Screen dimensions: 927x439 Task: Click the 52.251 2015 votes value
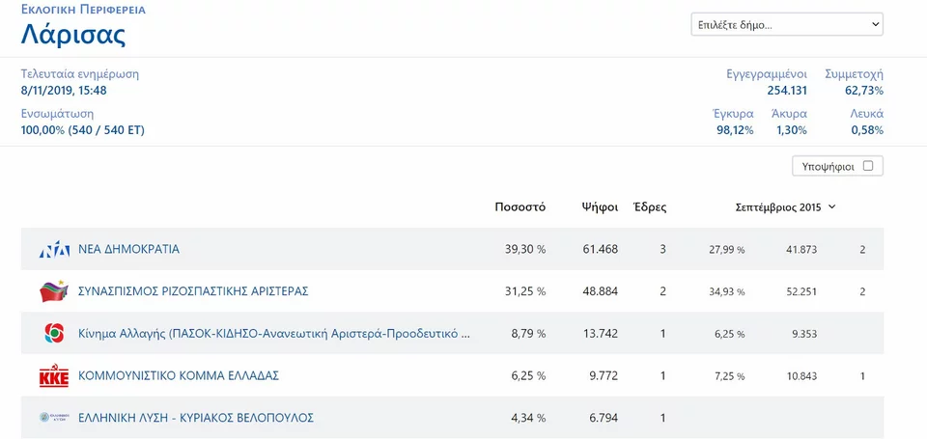(x=801, y=292)
